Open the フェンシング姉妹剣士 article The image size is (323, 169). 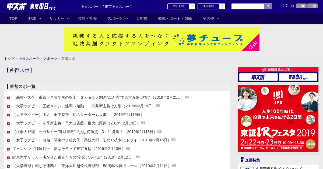[x=69, y=149]
